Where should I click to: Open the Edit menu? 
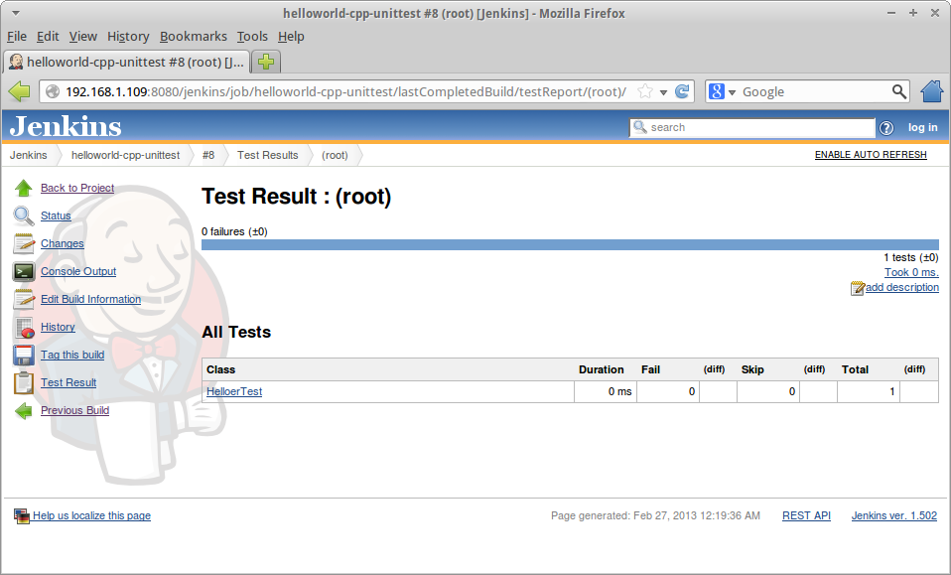pos(48,37)
